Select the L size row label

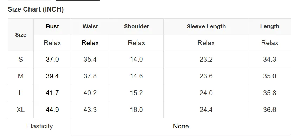coord(20,93)
